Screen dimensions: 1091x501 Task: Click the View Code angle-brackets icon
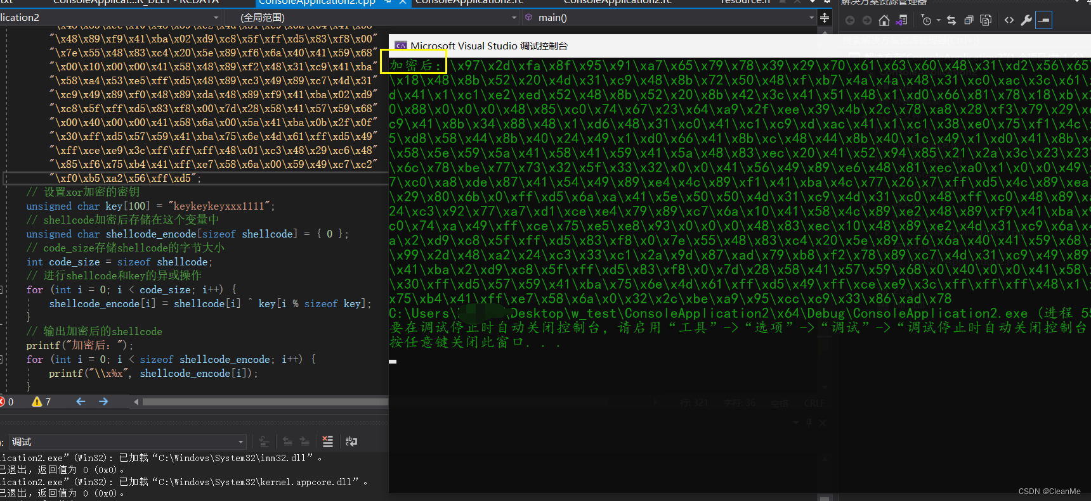click(1009, 21)
